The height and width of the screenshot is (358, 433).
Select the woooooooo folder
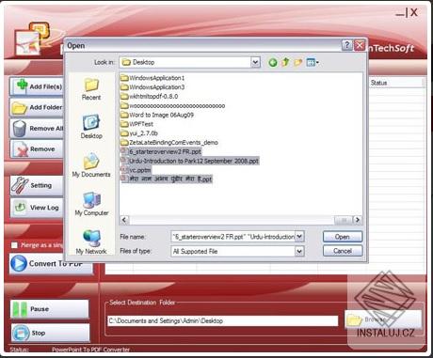click(x=173, y=105)
